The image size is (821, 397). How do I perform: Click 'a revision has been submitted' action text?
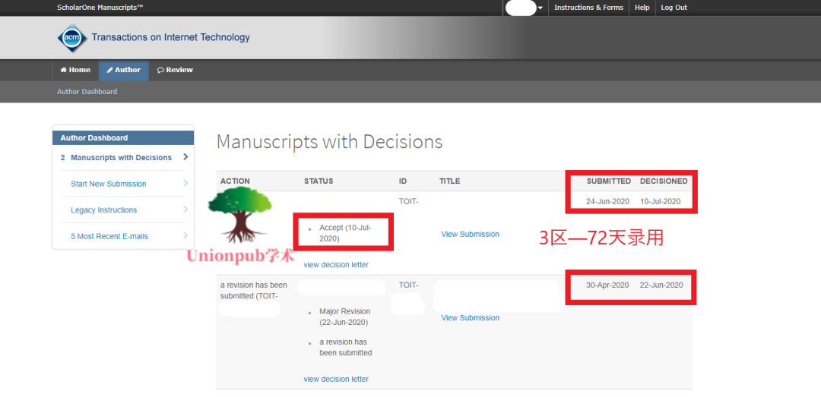(x=253, y=291)
